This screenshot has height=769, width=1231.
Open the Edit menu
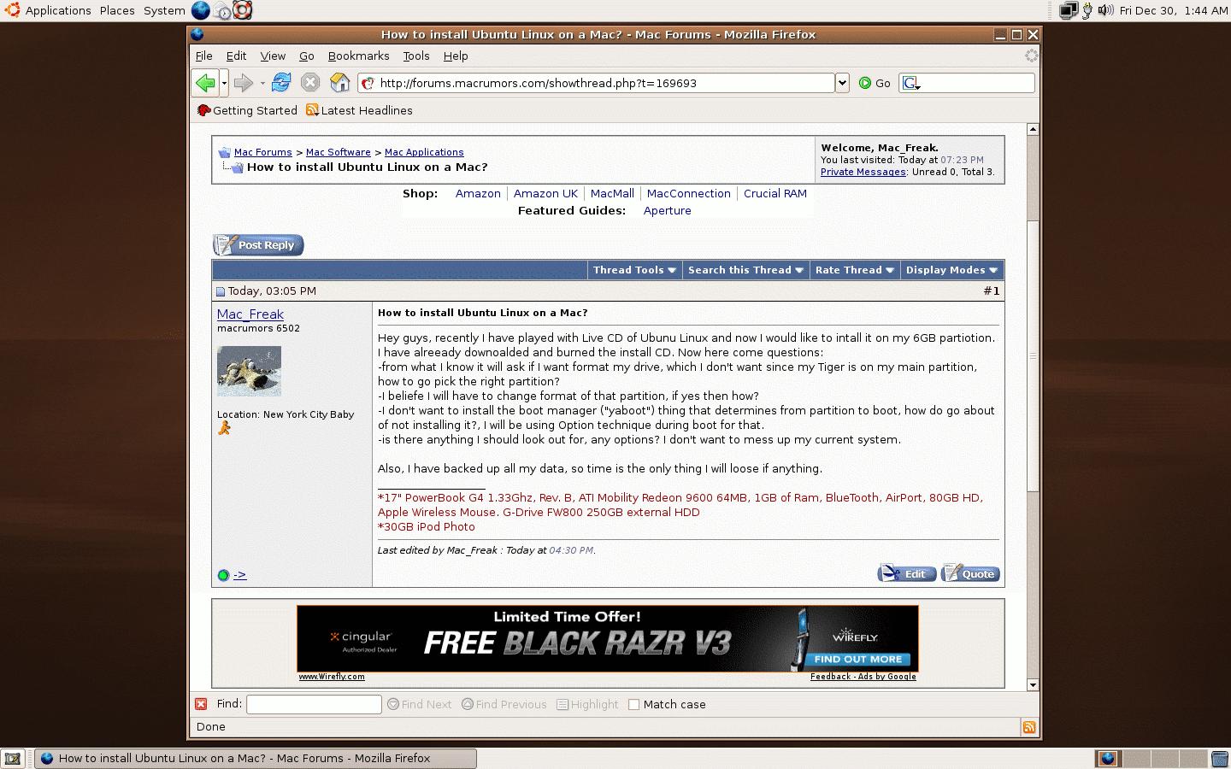[236, 56]
